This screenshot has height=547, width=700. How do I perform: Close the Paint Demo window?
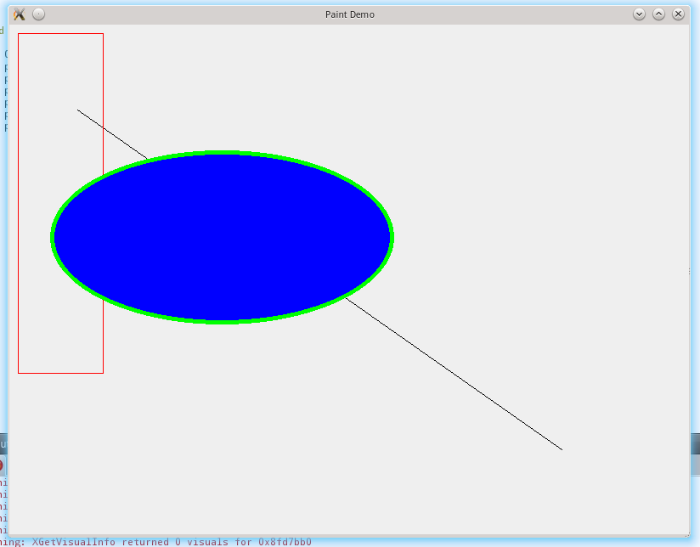pyautogui.click(x=678, y=14)
